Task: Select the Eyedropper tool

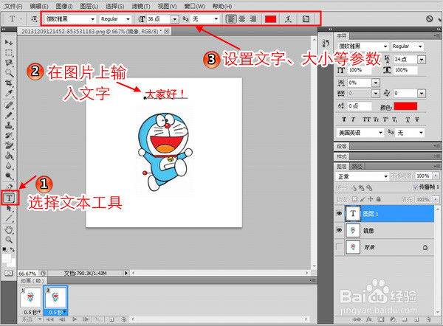Action: coord(9,93)
